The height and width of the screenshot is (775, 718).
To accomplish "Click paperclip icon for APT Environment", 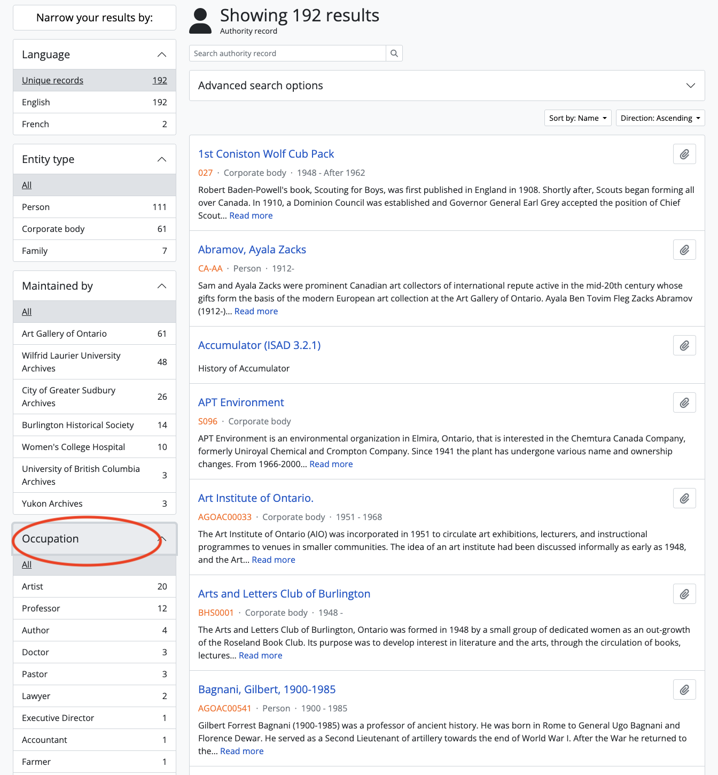I will [x=684, y=403].
